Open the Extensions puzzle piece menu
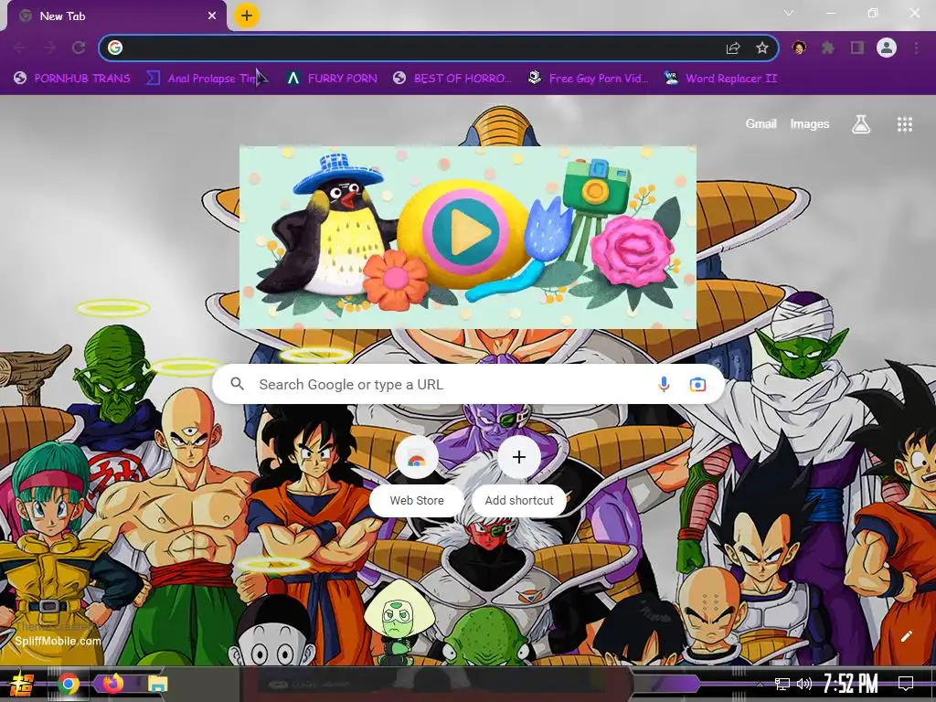Screen dimensions: 936x702 [x=828, y=48]
